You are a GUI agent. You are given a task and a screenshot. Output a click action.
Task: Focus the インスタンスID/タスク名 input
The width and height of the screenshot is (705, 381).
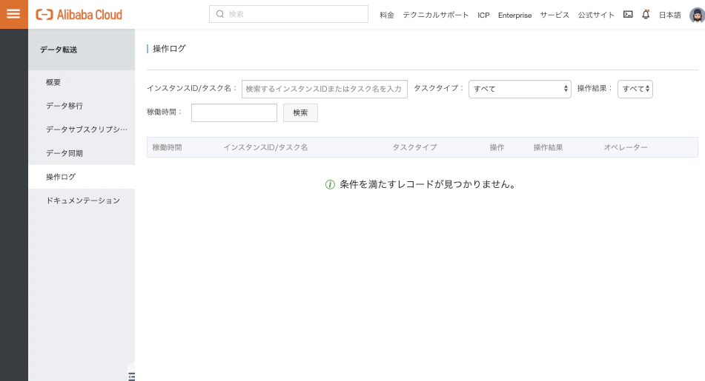pyautogui.click(x=325, y=89)
